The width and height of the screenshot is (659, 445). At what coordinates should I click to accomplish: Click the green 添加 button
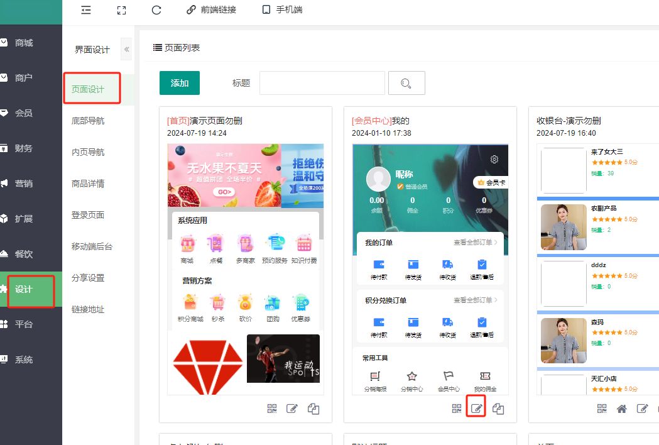(179, 83)
